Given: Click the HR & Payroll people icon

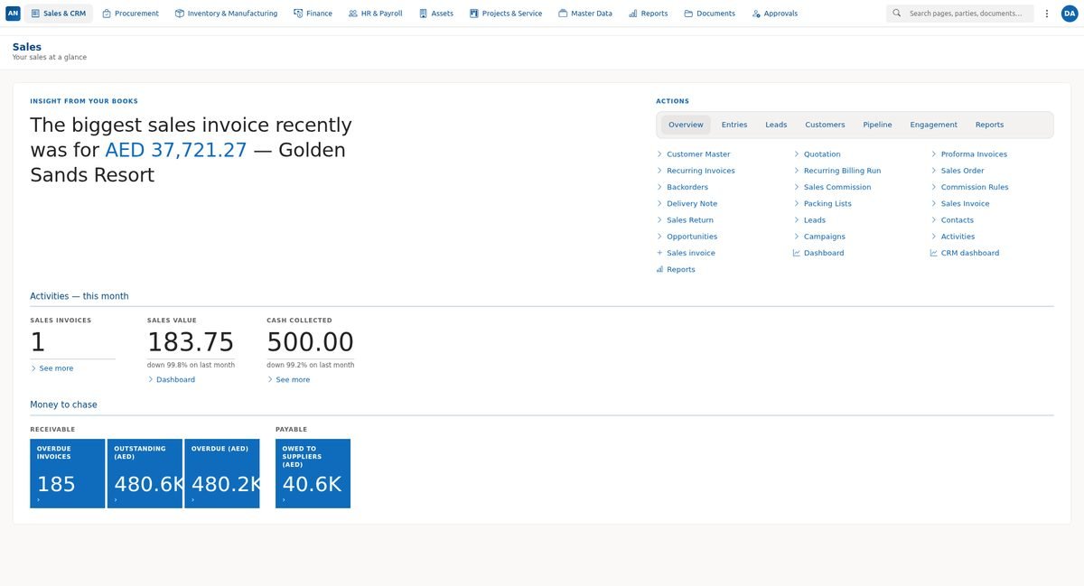Looking at the screenshot, I should pos(353,14).
